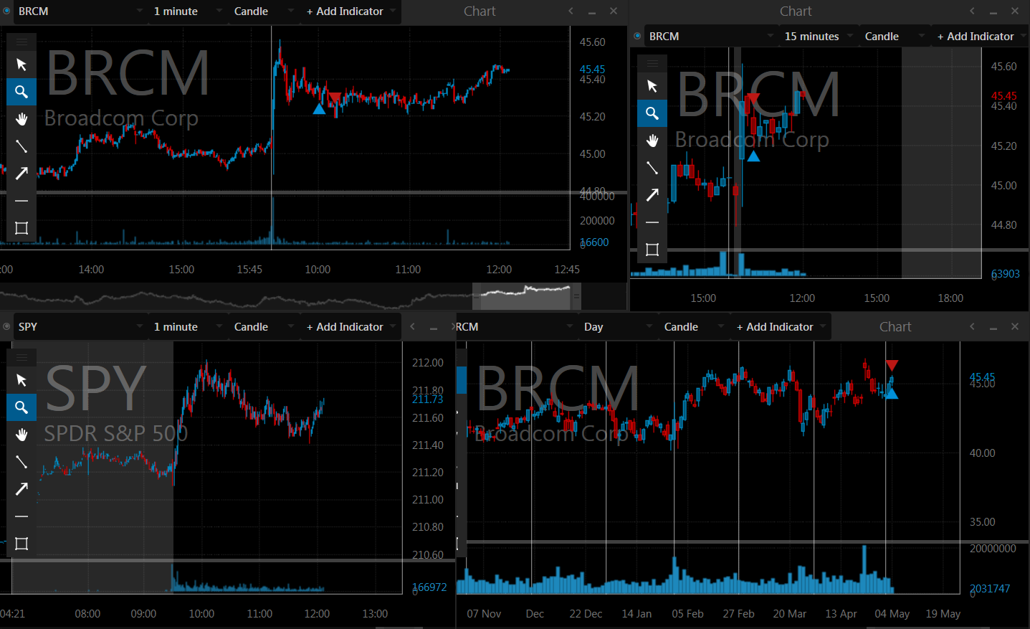Select zoom magnifier tool in SPY chart

click(x=22, y=407)
